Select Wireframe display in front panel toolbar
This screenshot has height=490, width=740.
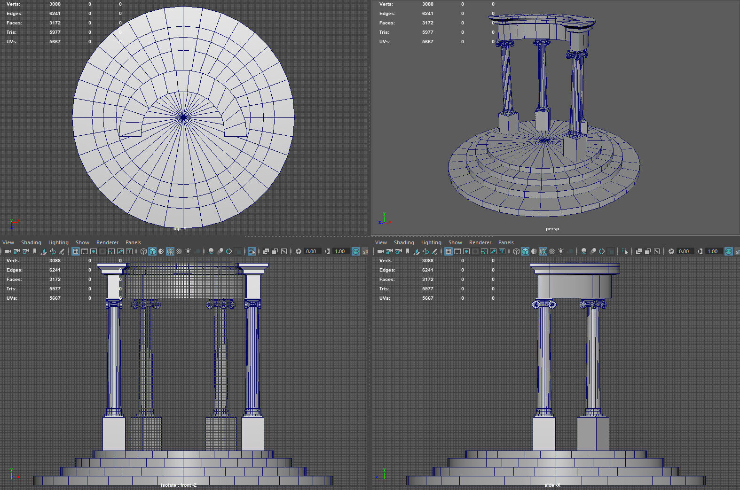tap(143, 251)
